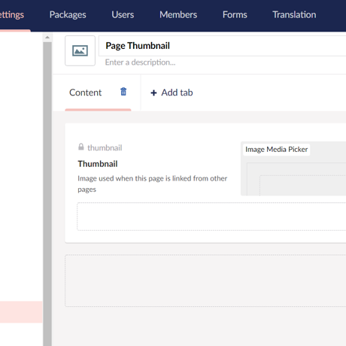Open the Packages section
Screen dimensions: 346x346
coord(68,15)
